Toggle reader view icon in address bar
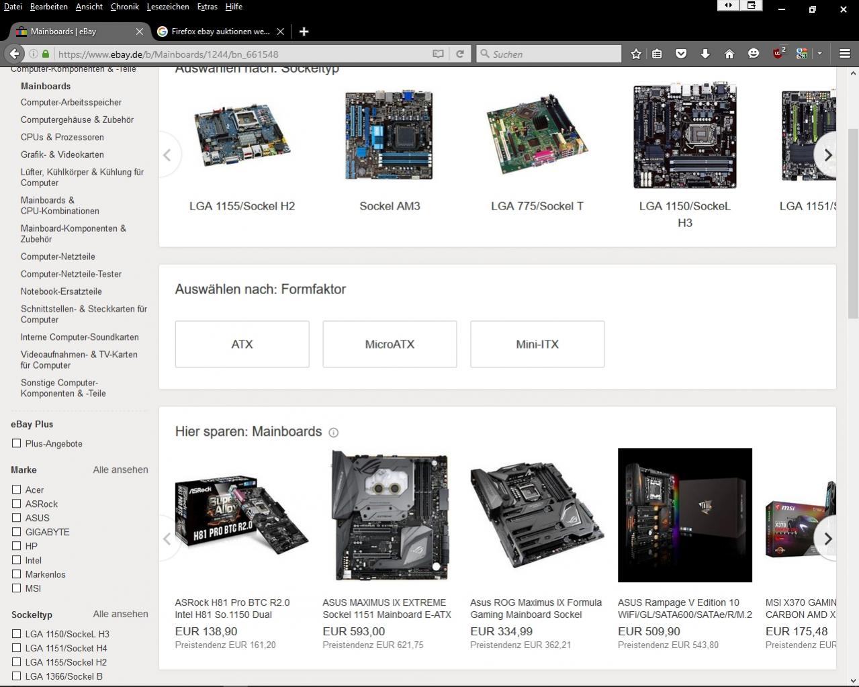Image resolution: width=859 pixels, height=687 pixels. pyautogui.click(x=438, y=54)
